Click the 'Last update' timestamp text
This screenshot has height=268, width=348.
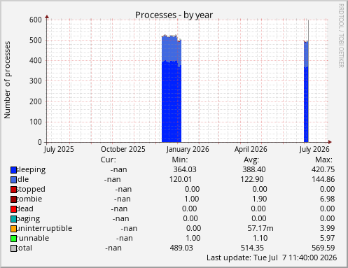[272, 258]
